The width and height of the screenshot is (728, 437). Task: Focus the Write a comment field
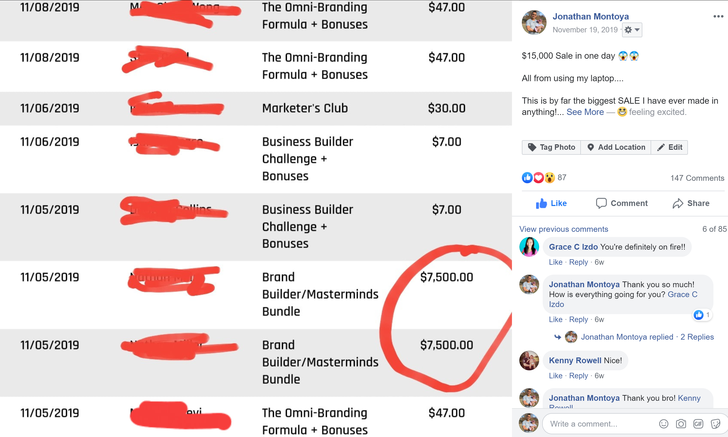click(601, 424)
